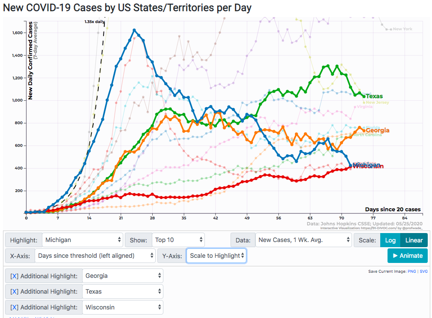Remove the Texas additional highlight [X]
The image size is (432, 318).
14,292
